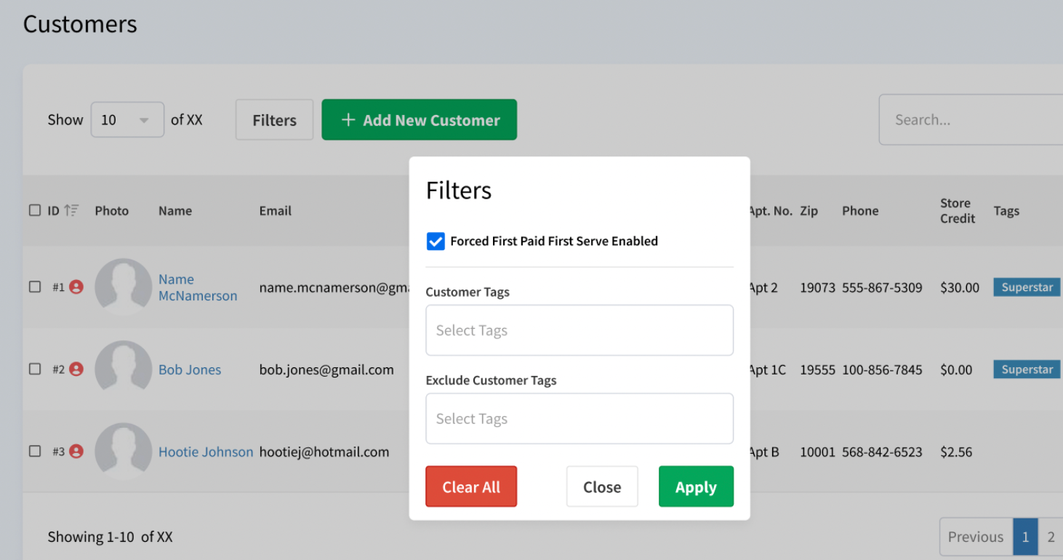Click the Showing 1-10 of XX text

pos(110,537)
